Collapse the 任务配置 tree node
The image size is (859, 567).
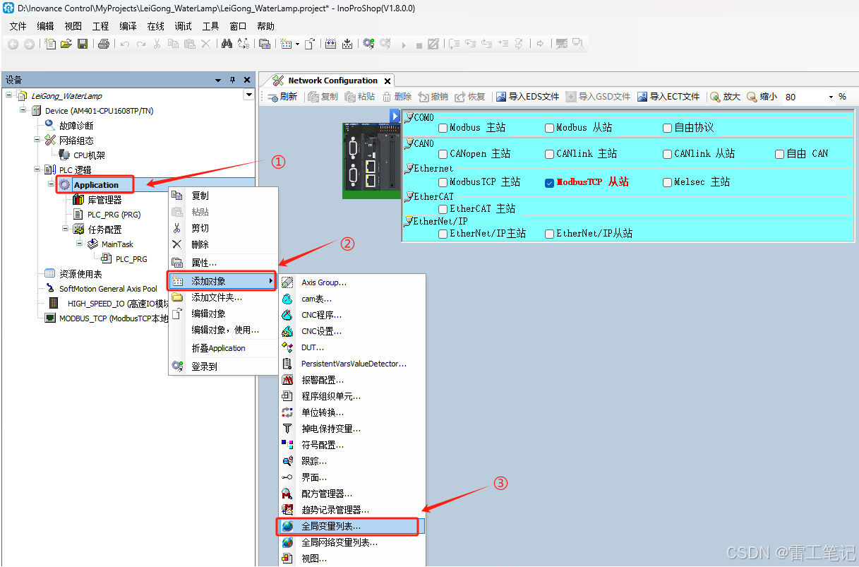pyautogui.click(x=65, y=229)
